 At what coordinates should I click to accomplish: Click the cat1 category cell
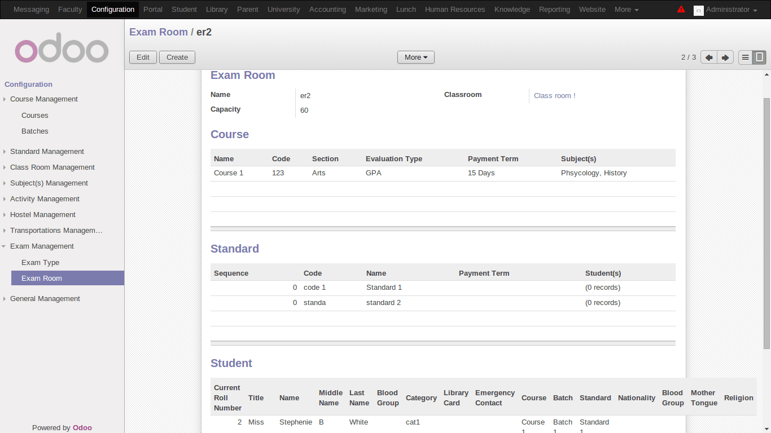tap(413, 422)
